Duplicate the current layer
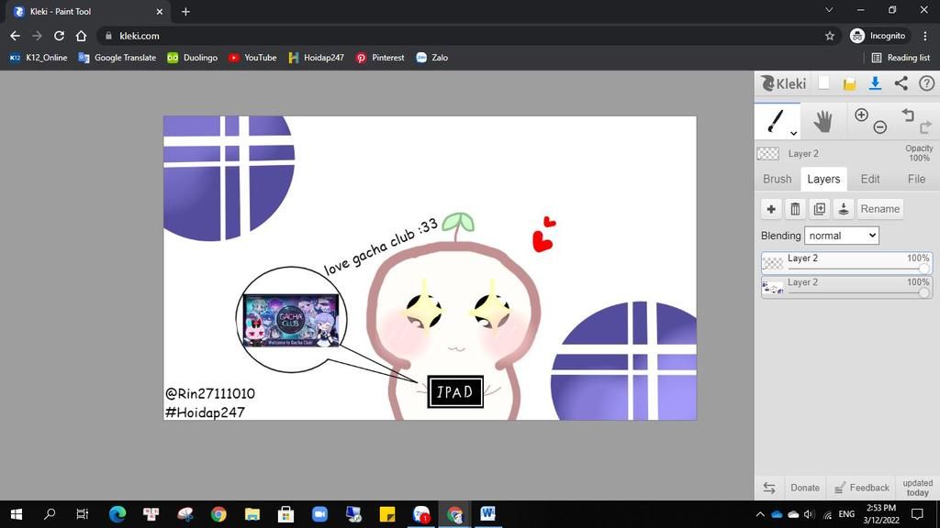 click(819, 209)
